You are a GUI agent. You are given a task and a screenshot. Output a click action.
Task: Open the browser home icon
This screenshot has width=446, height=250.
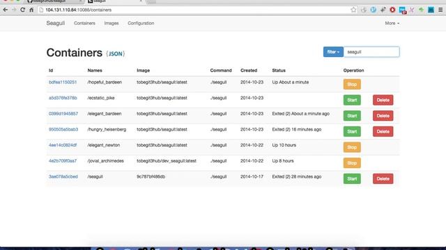click(31, 10)
